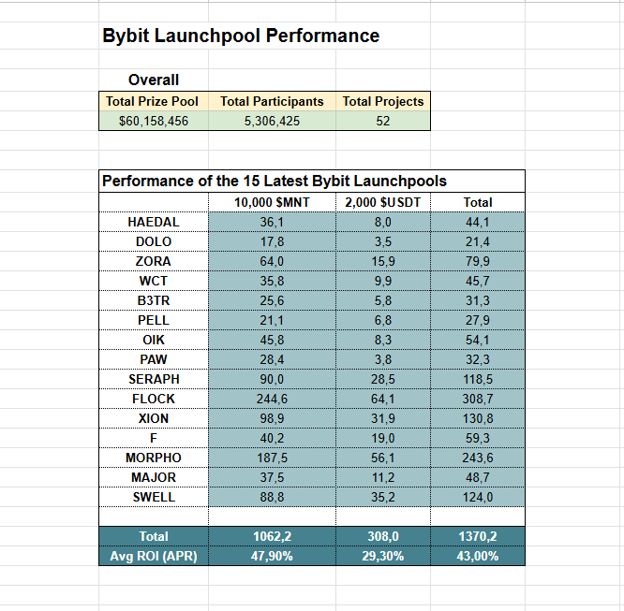Click PAW's total value 32,3
The width and height of the screenshot is (624, 611).
(478, 359)
